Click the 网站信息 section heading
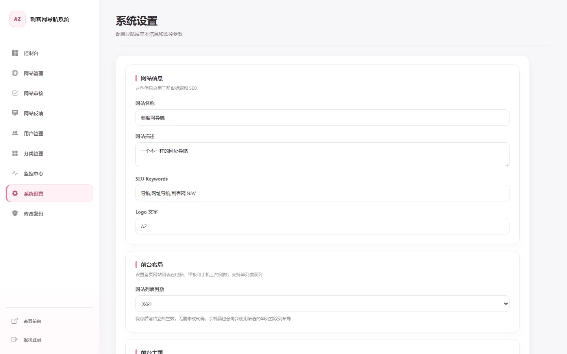The width and height of the screenshot is (567, 354). tap(152, 78)
